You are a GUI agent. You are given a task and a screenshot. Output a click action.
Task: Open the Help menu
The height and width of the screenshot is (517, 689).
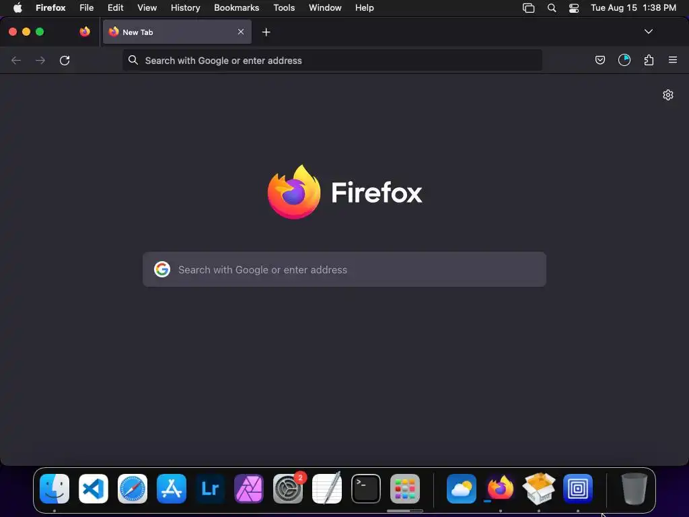point(365,8)
